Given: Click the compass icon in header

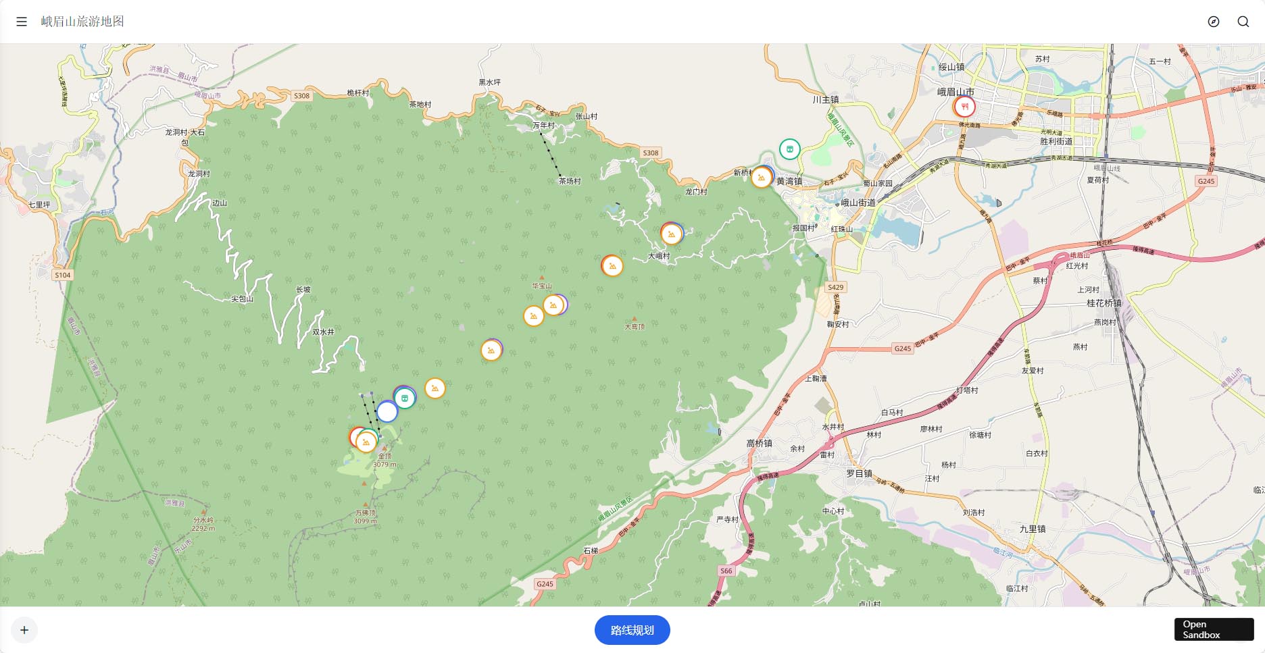Looking at the screenshot, I should [1214, 22].
